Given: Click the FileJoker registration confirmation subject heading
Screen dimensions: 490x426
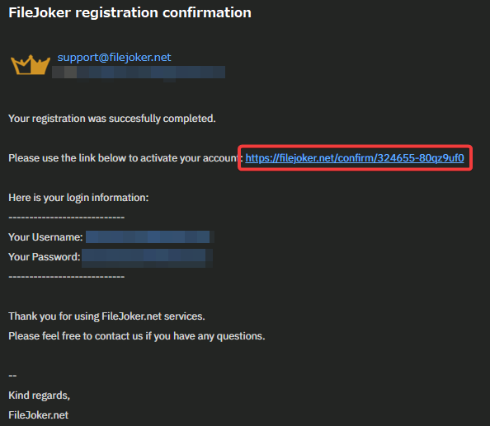Looking at the screenshot, I should pos(130,13).
